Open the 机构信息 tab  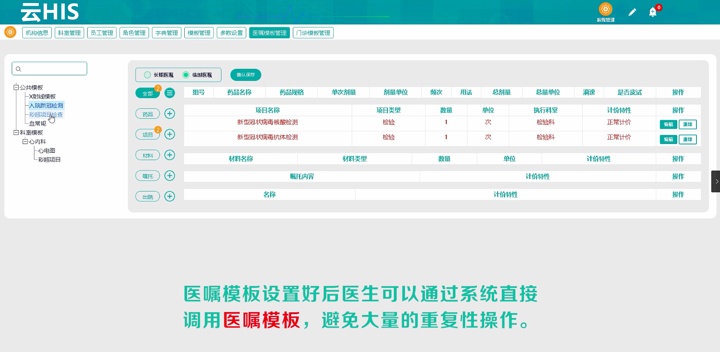coord(37,33)
